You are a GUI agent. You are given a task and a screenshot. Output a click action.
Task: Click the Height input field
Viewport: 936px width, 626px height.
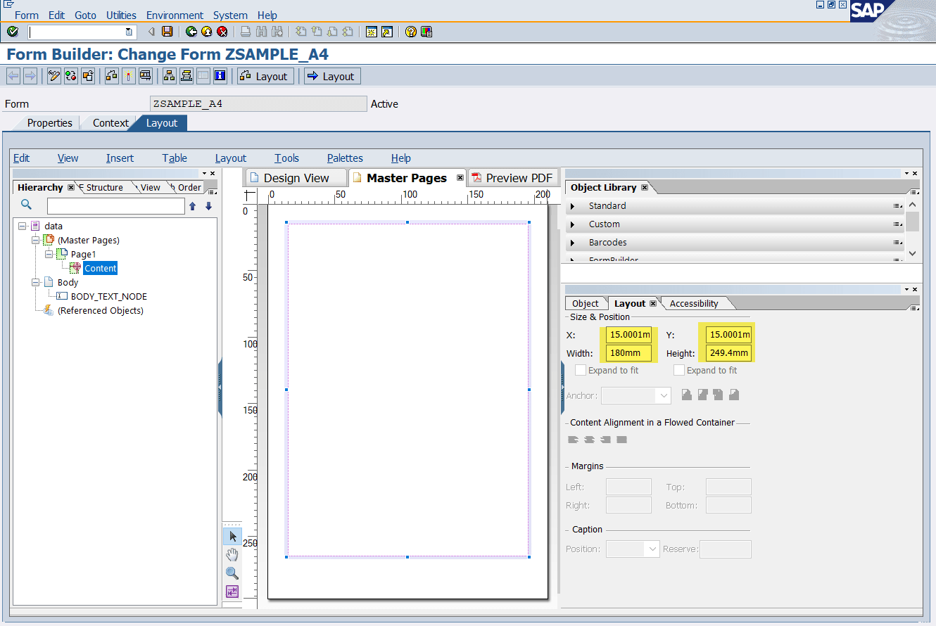(x=728, y=353)
